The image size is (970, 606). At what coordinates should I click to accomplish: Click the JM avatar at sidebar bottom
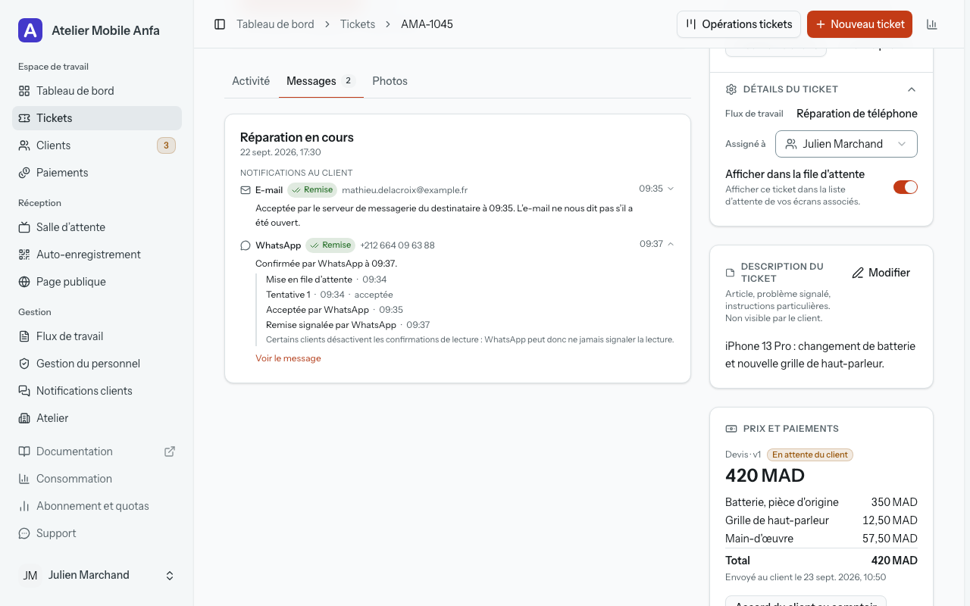click(30, 576)
